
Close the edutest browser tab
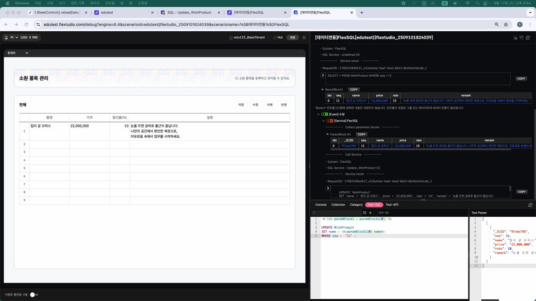152,13
